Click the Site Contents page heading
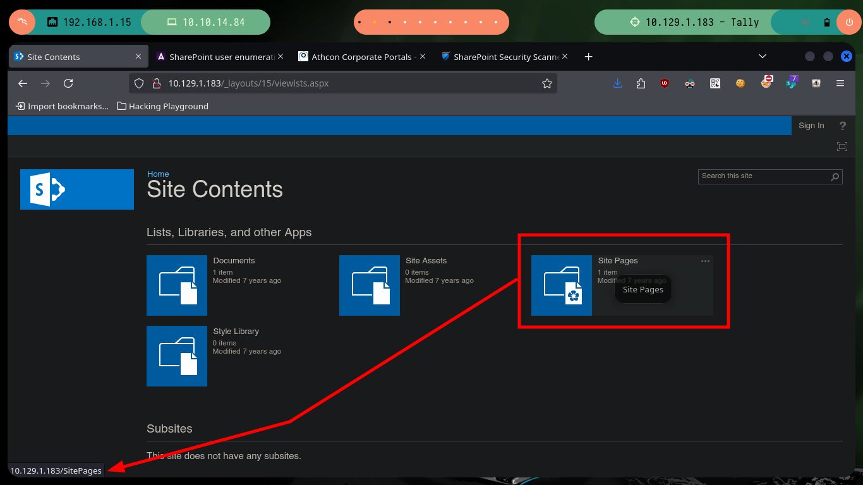The width and height of the screenshot is (863, 485). [215, 189]
